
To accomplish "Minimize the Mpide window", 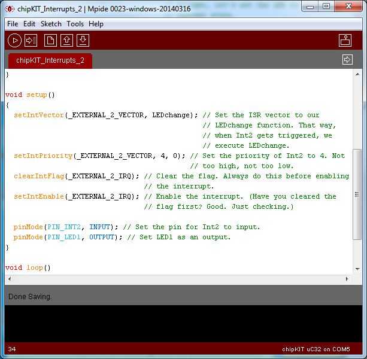I will [x=310, y=7].
